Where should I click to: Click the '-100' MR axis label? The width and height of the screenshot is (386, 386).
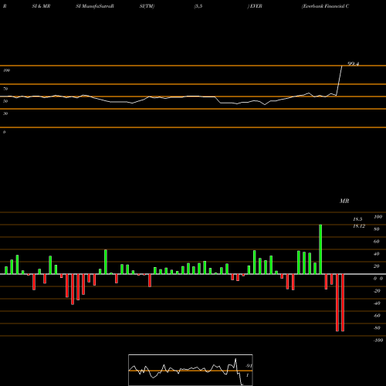pos(378,340)
